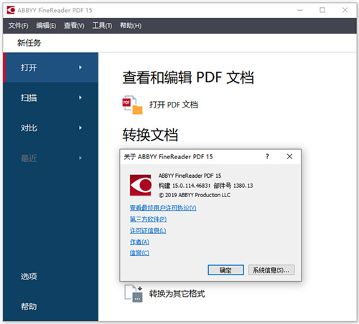
Task: Open the 查看最终用户许可协议 link
Action: [x=163, y=208]
